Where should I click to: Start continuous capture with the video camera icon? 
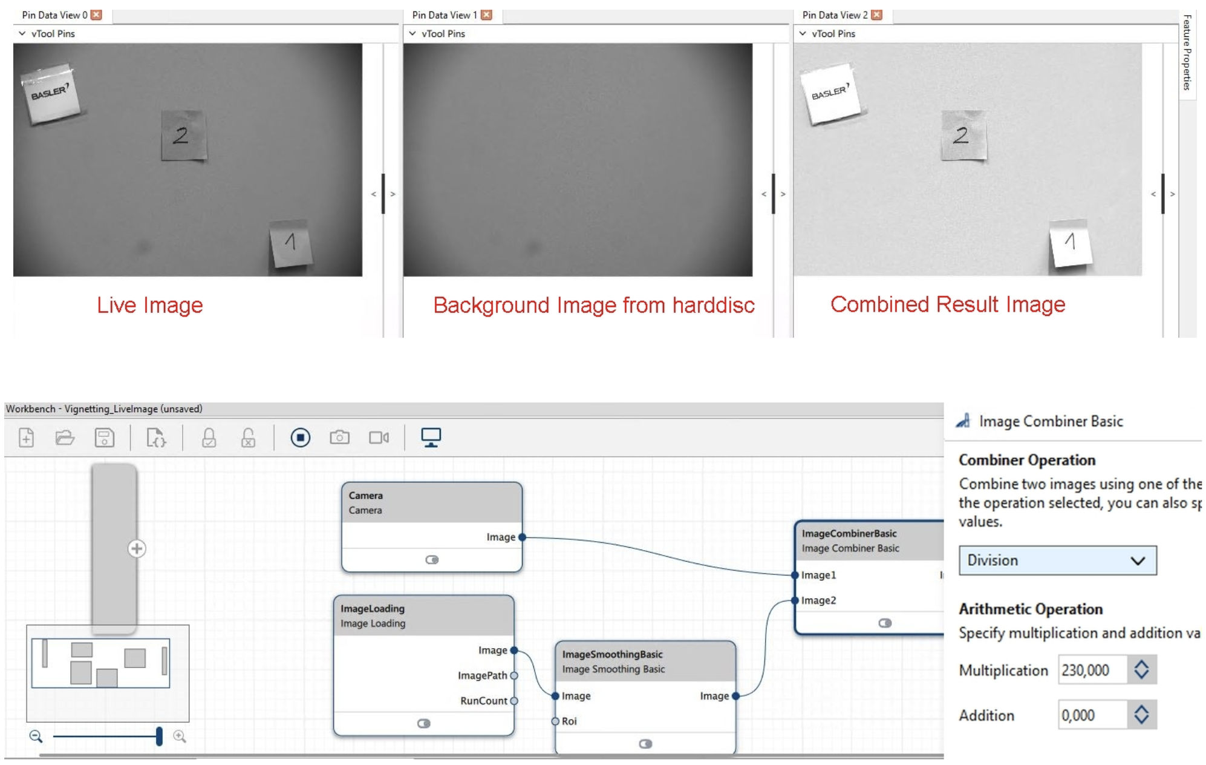(379, 437)
